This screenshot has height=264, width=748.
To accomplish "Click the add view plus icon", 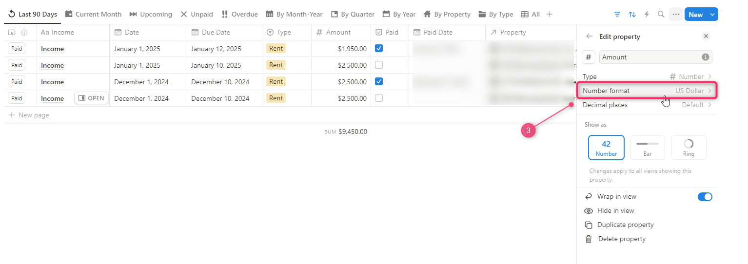I will coord(550,15).
